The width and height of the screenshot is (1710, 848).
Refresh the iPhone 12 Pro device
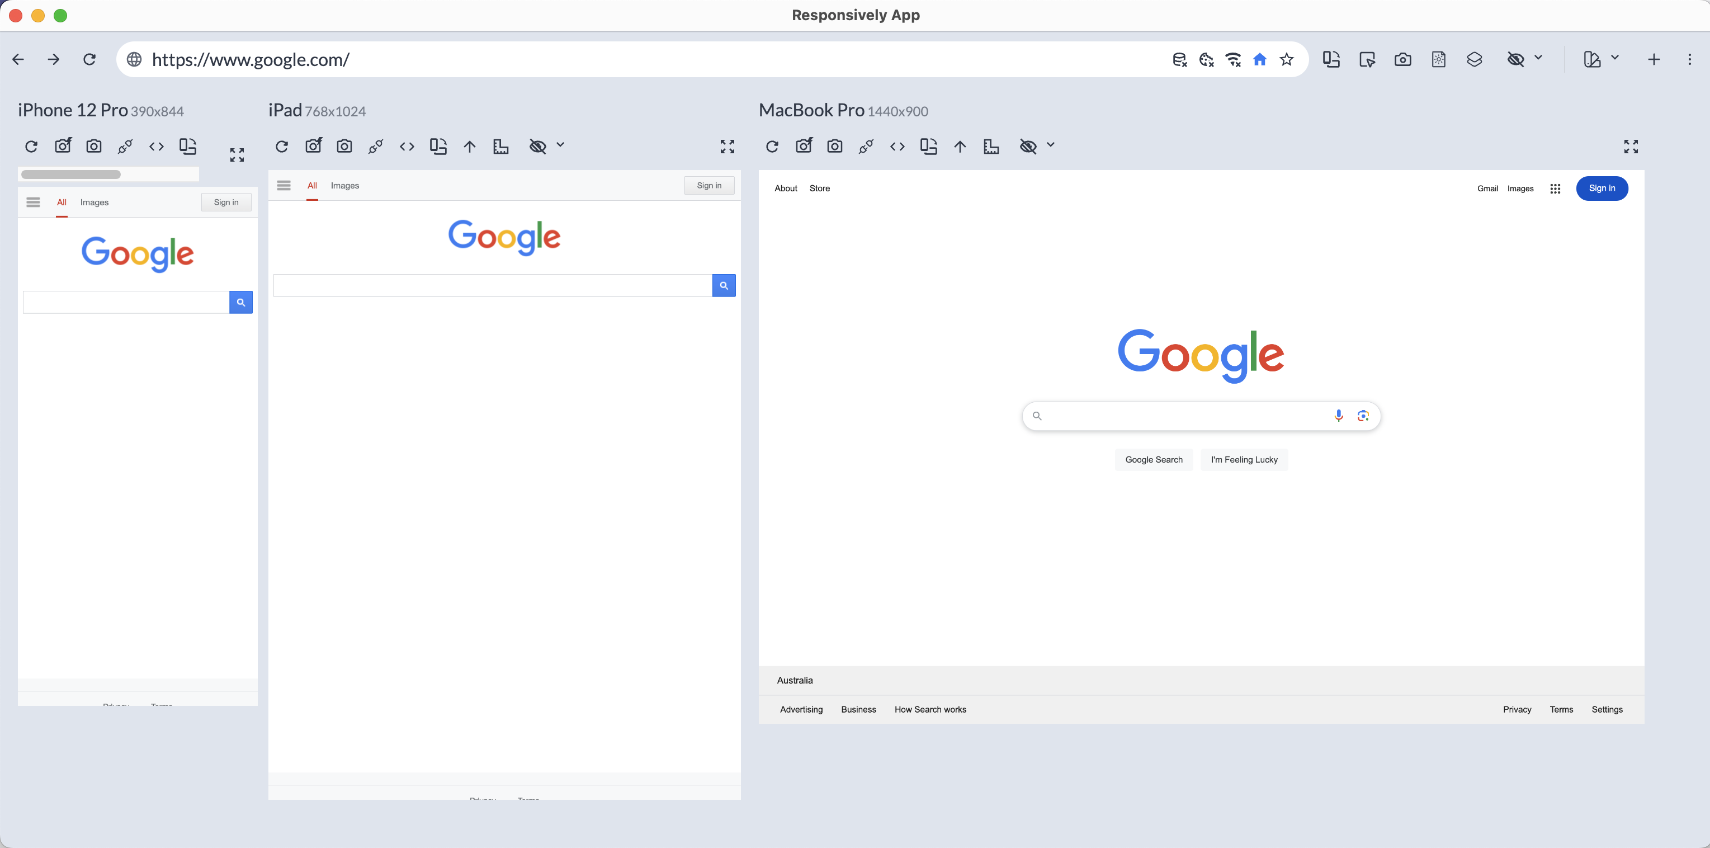pyautogui.click(x=31, y=146)
